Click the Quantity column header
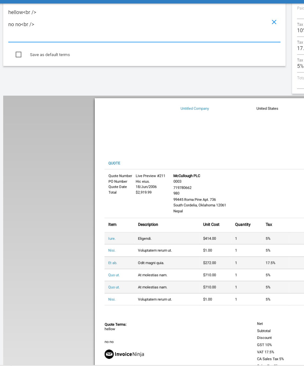The width and height of the screenshot is (304, 366). point(243,224)
